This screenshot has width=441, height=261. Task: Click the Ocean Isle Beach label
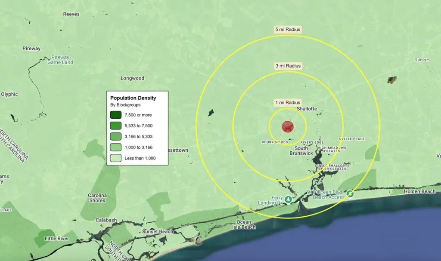click(244, 224)
